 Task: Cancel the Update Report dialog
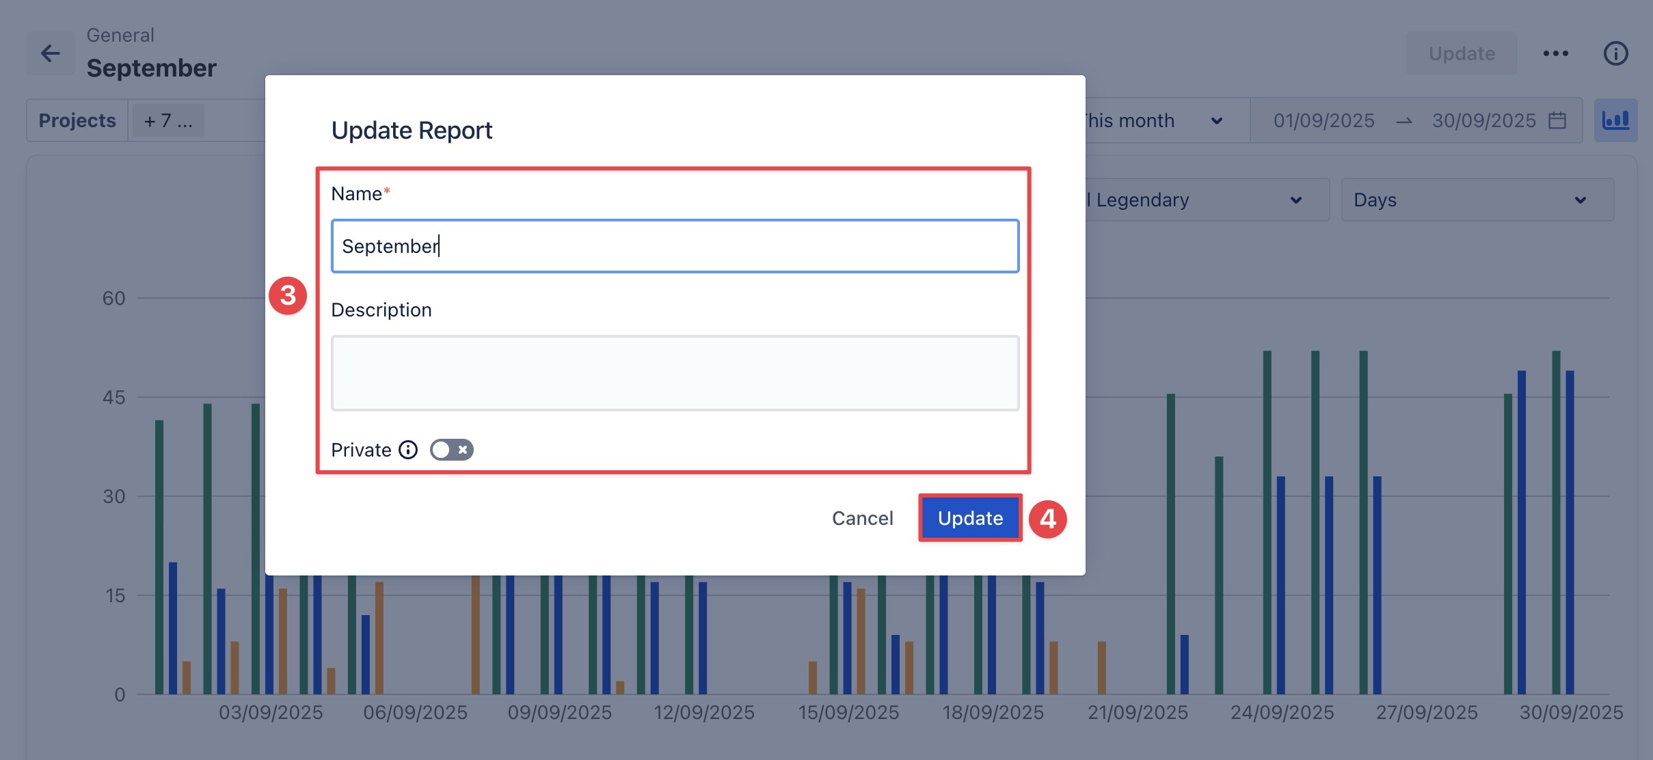pyautogui.click(x=862, y=518)
